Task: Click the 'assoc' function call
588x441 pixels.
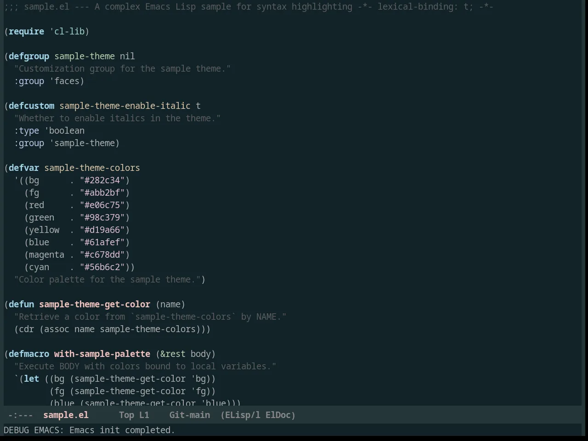Action: click(x=57, y=329)
